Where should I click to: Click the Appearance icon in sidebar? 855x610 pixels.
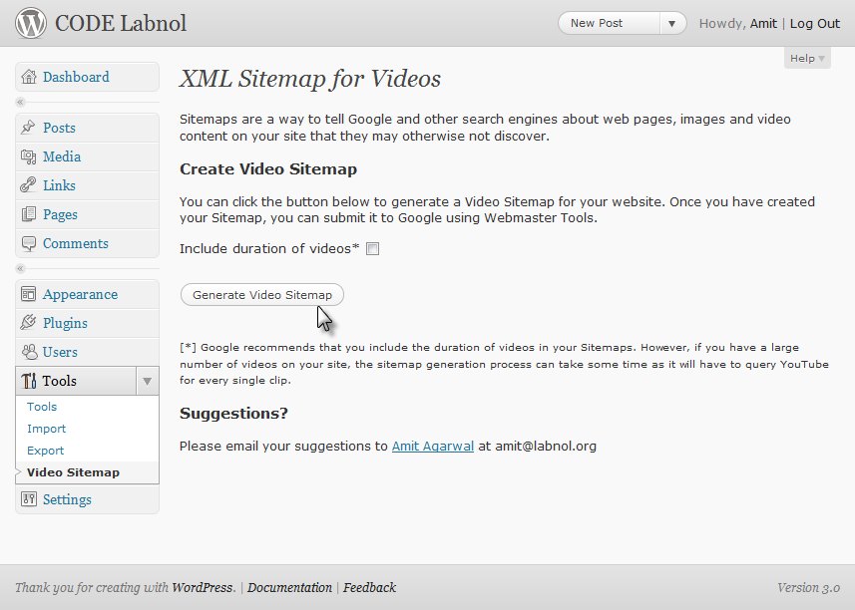29,294
